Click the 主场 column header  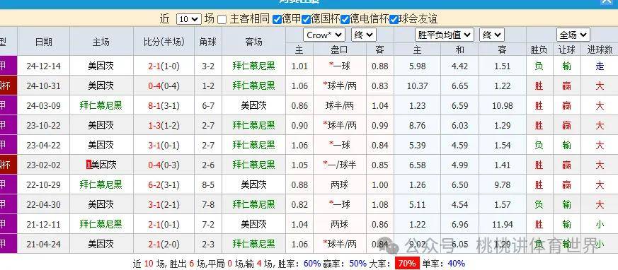(x=101, y=42)
